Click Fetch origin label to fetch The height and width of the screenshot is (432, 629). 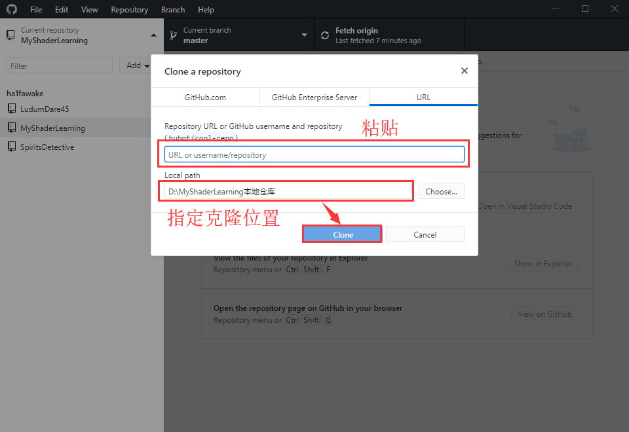coord(356,31)
